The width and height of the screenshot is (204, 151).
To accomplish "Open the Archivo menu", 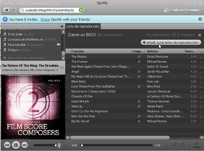I will click(9, 3).
